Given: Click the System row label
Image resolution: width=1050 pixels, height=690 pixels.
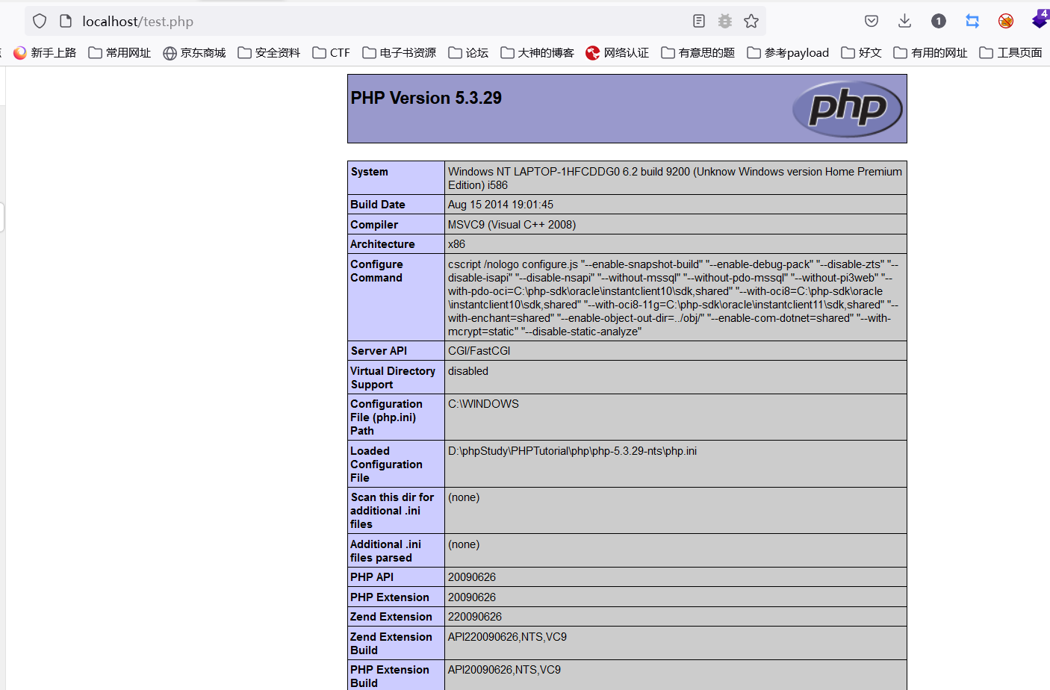Looking at the screenshot, I should [x=370, y=172].
